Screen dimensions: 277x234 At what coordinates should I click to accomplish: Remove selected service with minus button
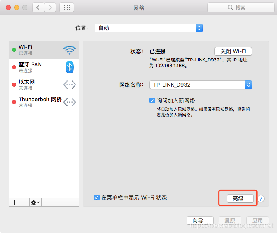[x=24, y=202]
